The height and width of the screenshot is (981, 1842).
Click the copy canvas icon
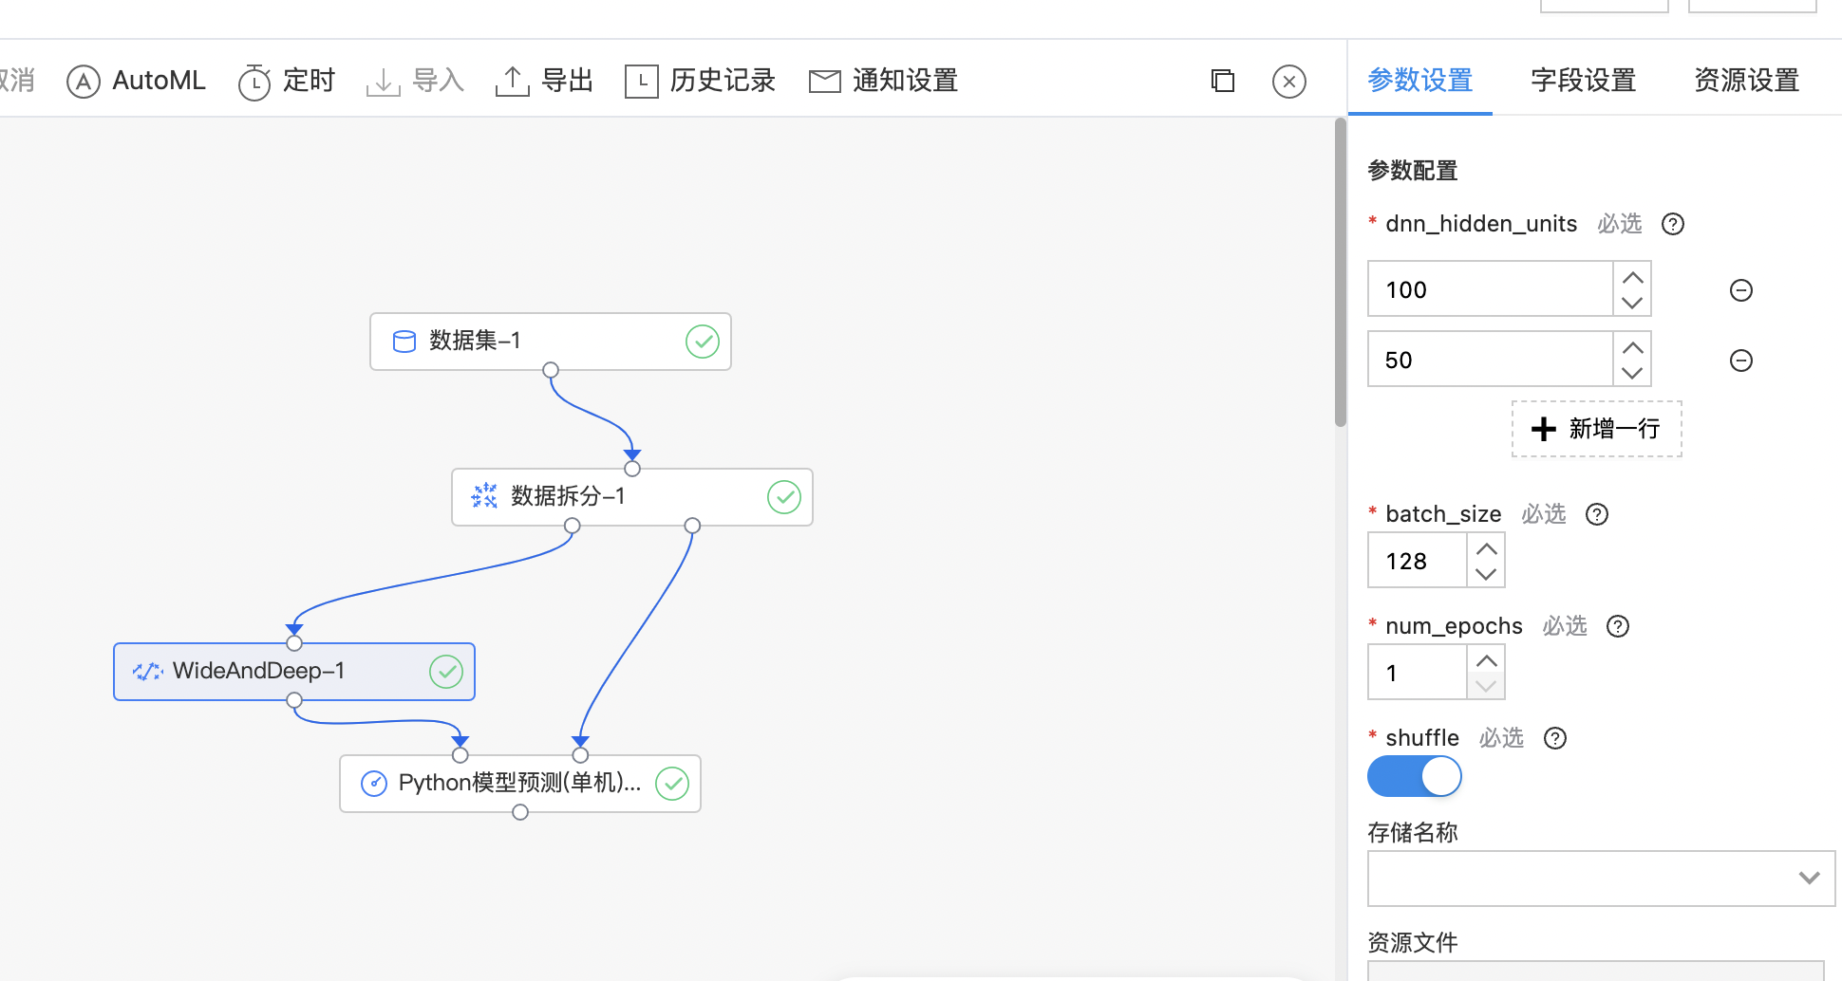(x=1223, y=82)
